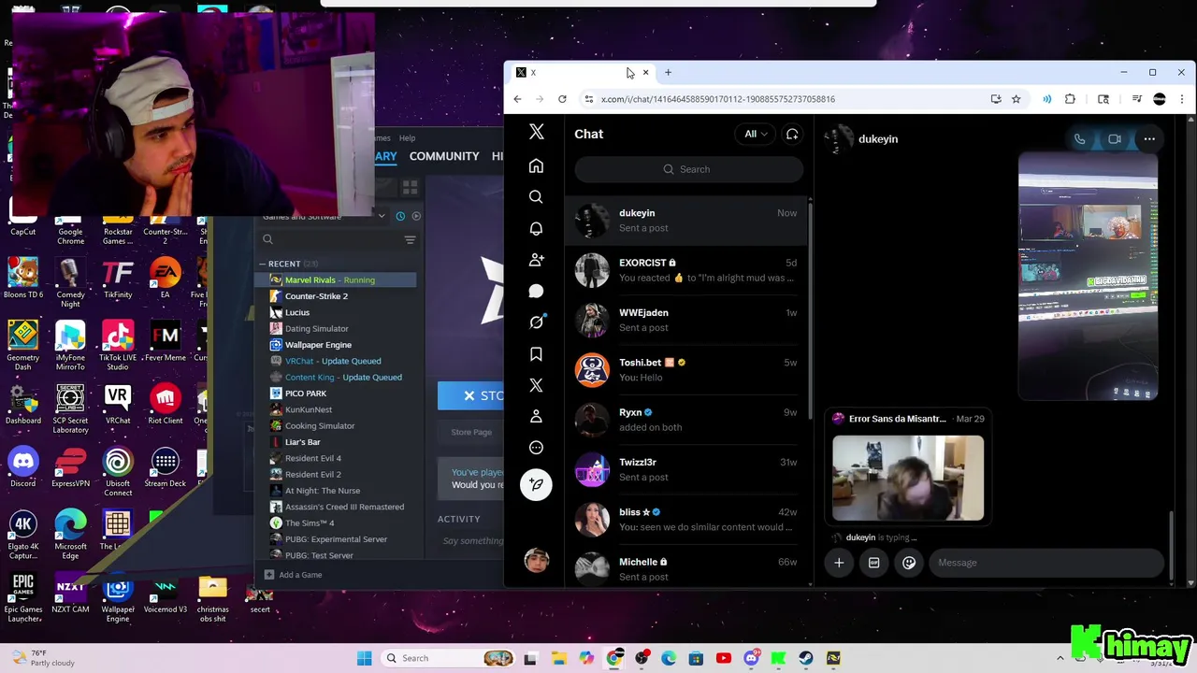1197x673 pixels.
Task: Click the white compose Post button
Action: 536,484
